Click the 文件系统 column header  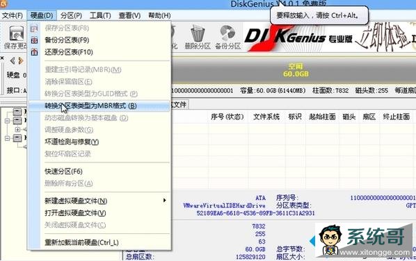tap(266, 117)
